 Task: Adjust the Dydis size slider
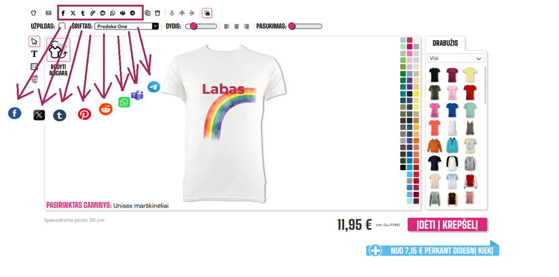(x=202, y=26)
